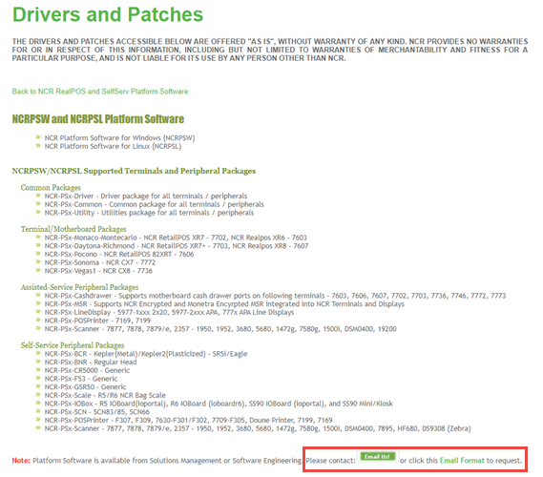Go back to NCR RealPOS and SelfServ Platform Software

[100, 92]
